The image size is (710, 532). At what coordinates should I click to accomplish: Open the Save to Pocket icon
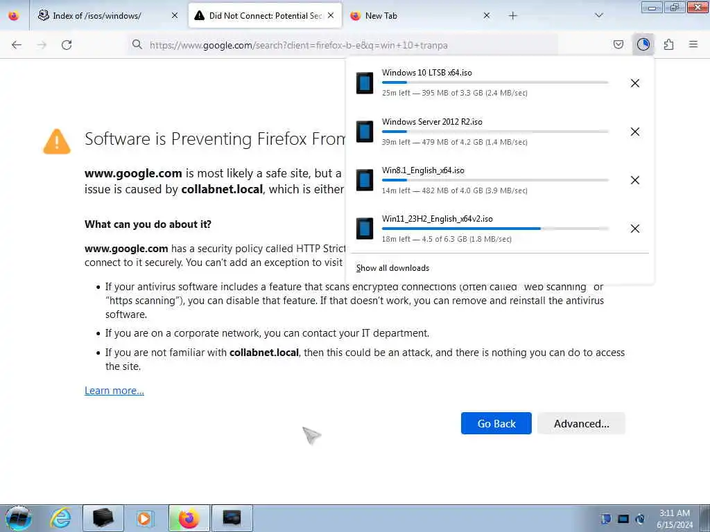[618, 44]
